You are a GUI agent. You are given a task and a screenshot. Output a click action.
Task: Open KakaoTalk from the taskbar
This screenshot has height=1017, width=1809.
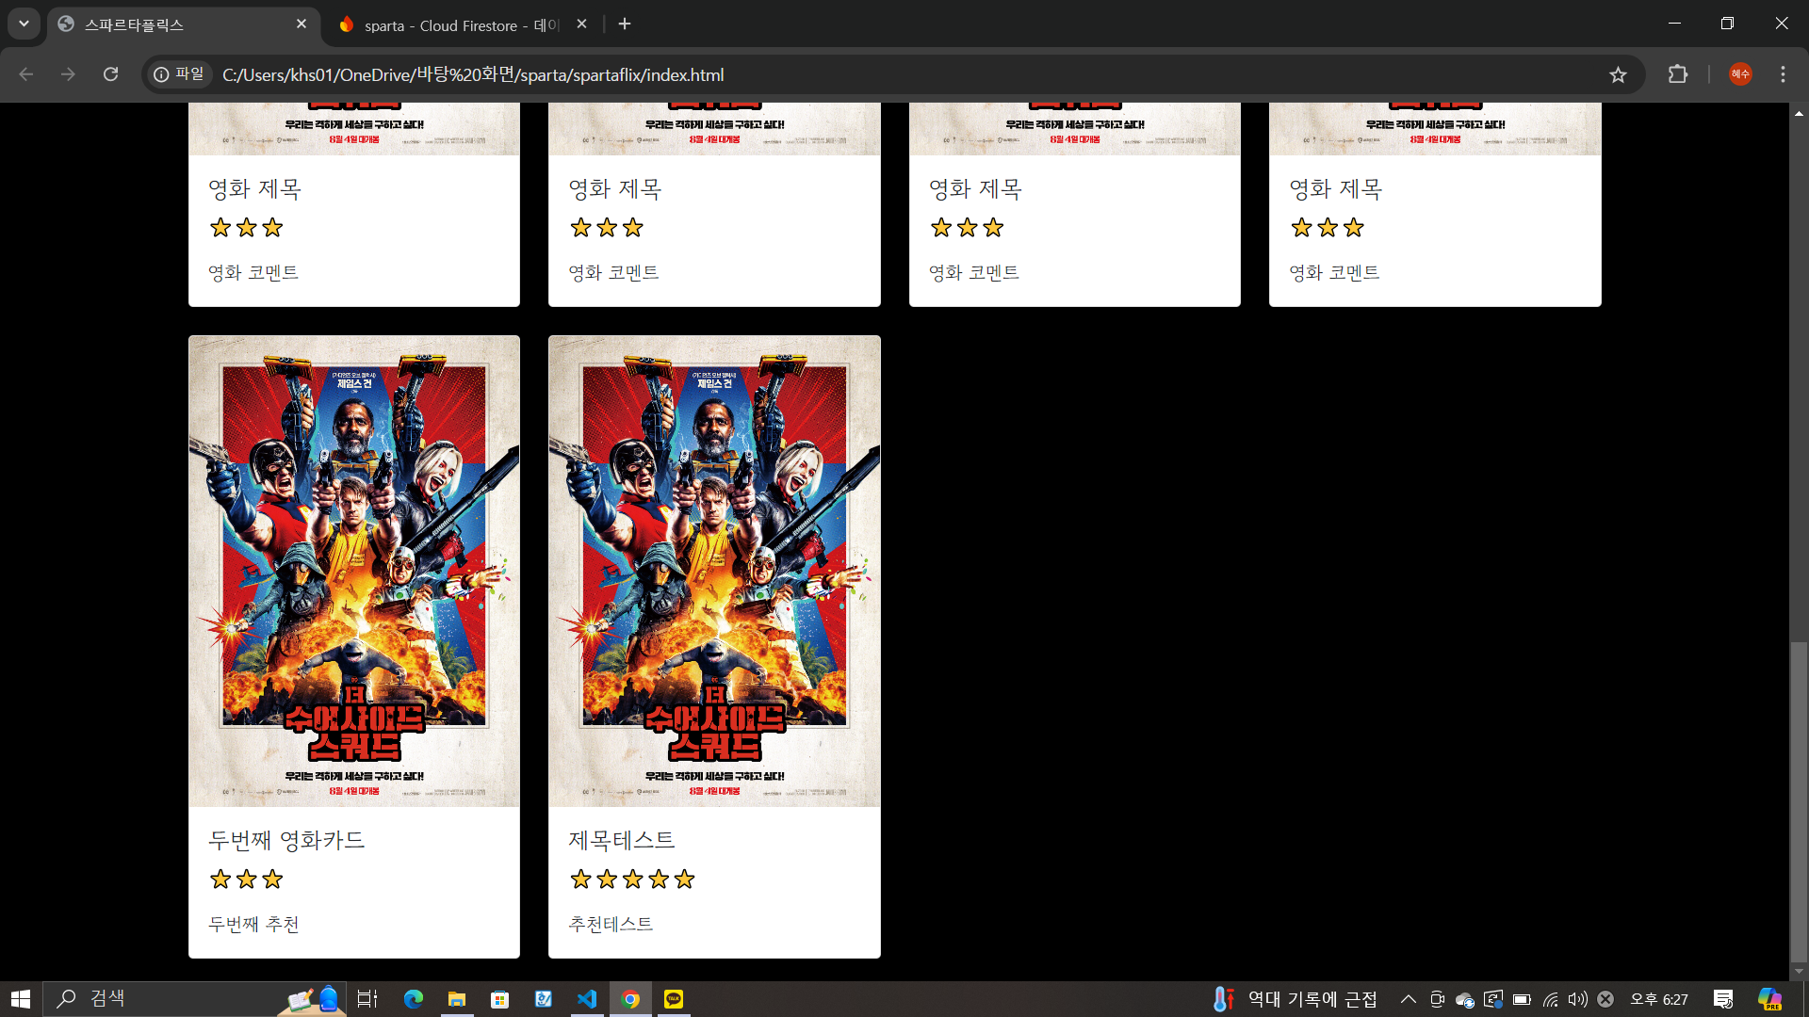click(x=674, y=999)
